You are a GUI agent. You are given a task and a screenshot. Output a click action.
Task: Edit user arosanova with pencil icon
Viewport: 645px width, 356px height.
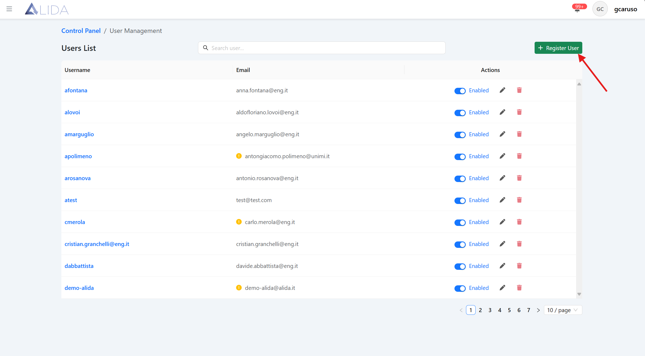502,178
